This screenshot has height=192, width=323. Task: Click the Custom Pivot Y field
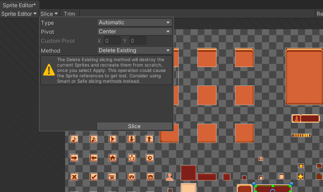[x=138, y=40]
